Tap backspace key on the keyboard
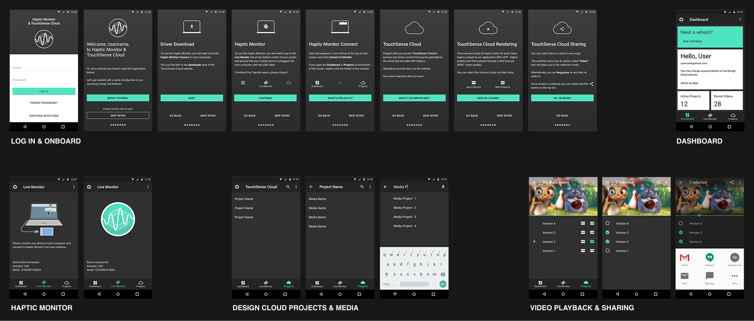This screenshot has width=754, height=321. tap(443, 274)
